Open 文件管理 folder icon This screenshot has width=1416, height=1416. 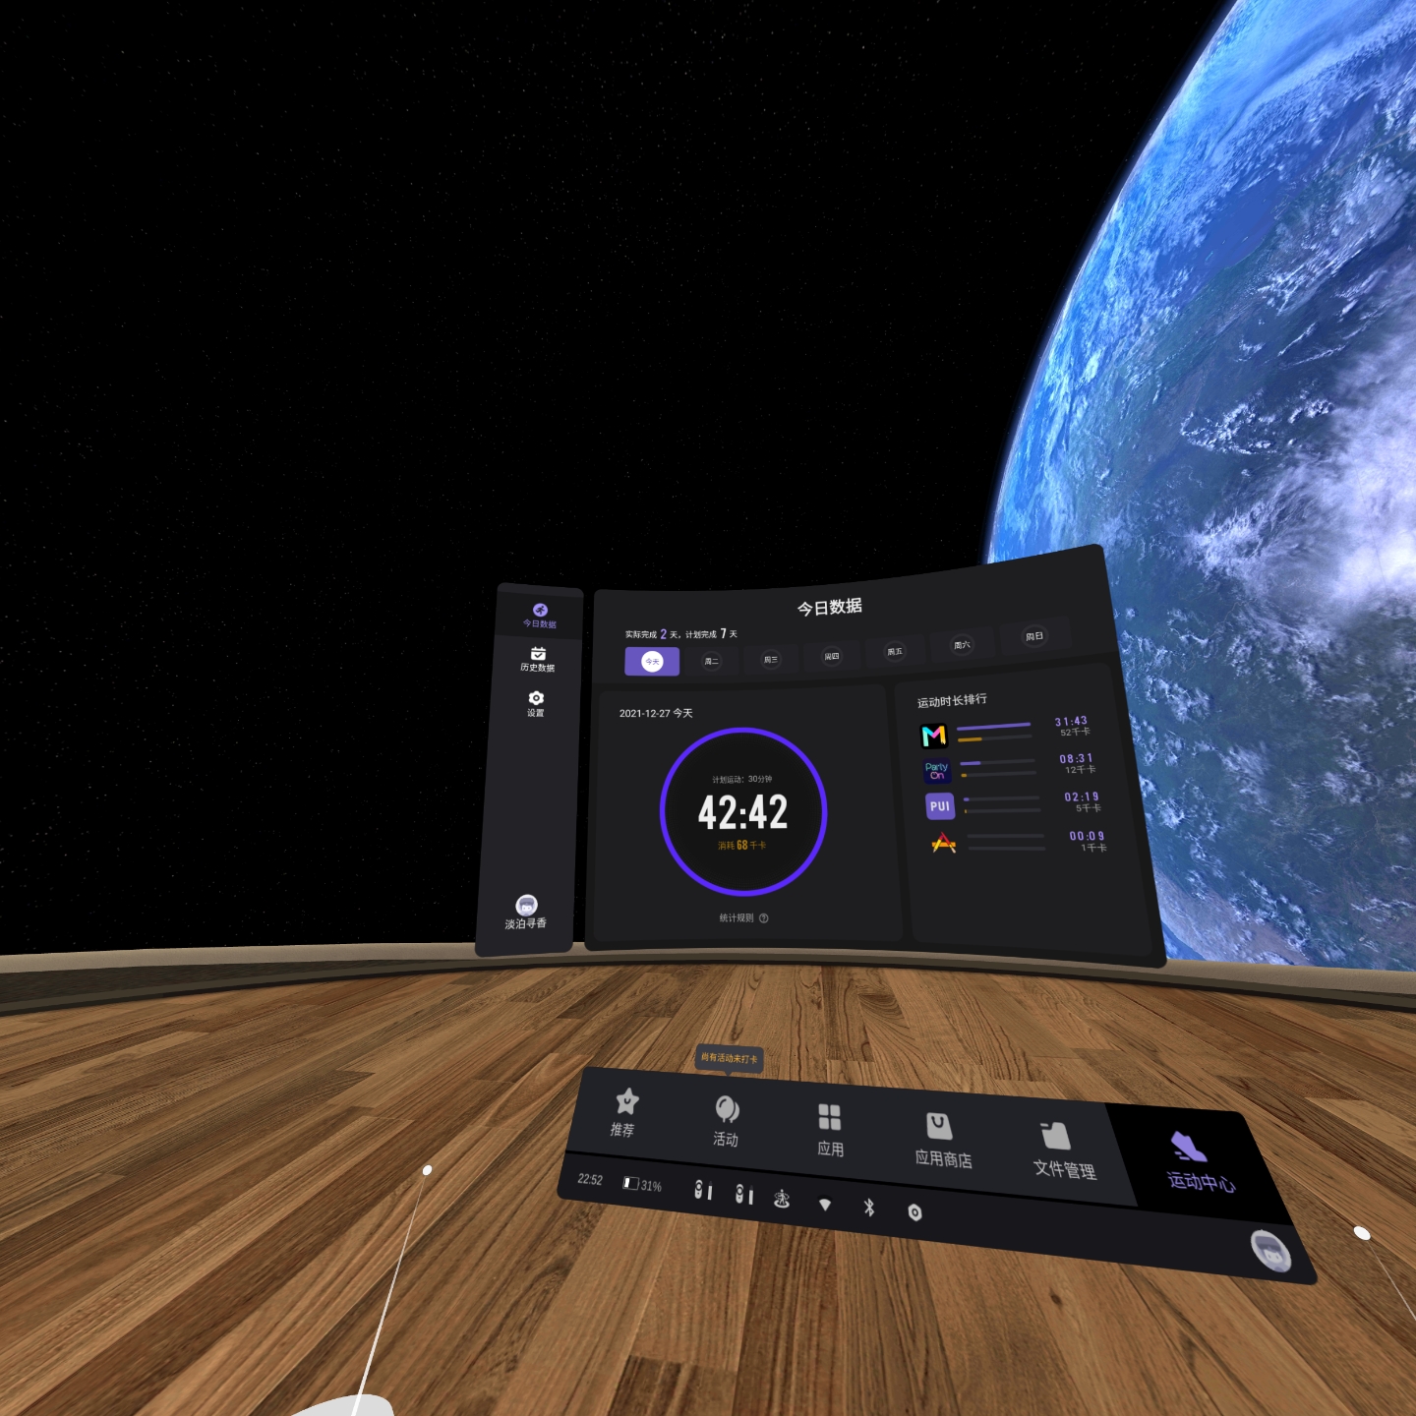tap(1060, 1148)
